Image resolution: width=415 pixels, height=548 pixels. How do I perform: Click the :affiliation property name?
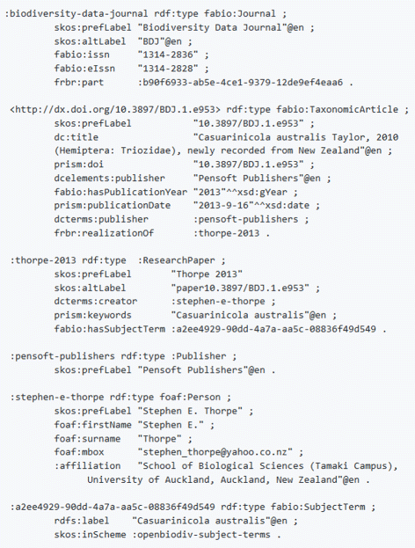87,466
